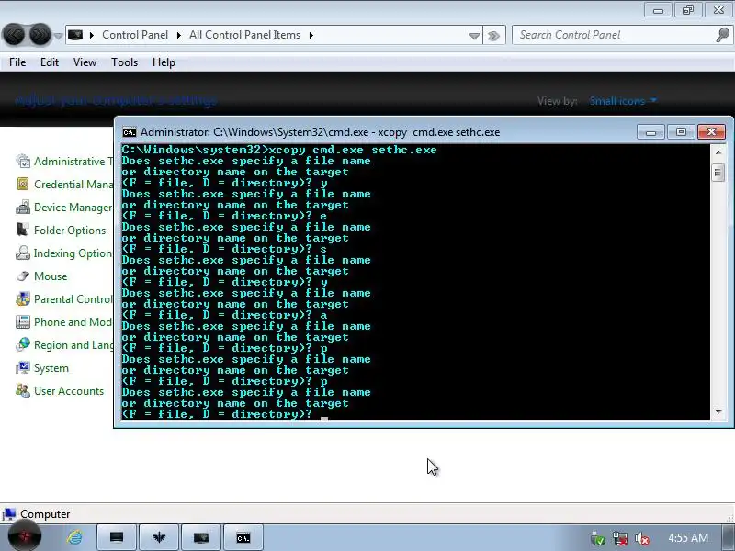Open the Parental Controls icon
Screen dimensions: 735x551
(22, 299)
